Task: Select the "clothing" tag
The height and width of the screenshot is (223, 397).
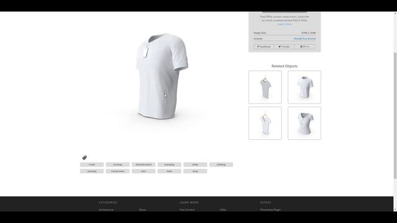Action: 221,165
